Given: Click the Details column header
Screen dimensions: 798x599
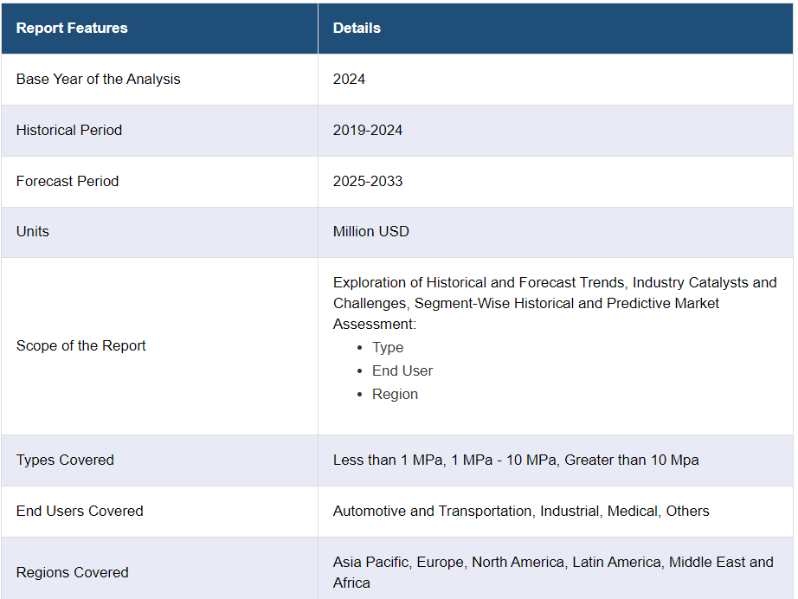Looking at the screenshot, I should click(357, 28).
